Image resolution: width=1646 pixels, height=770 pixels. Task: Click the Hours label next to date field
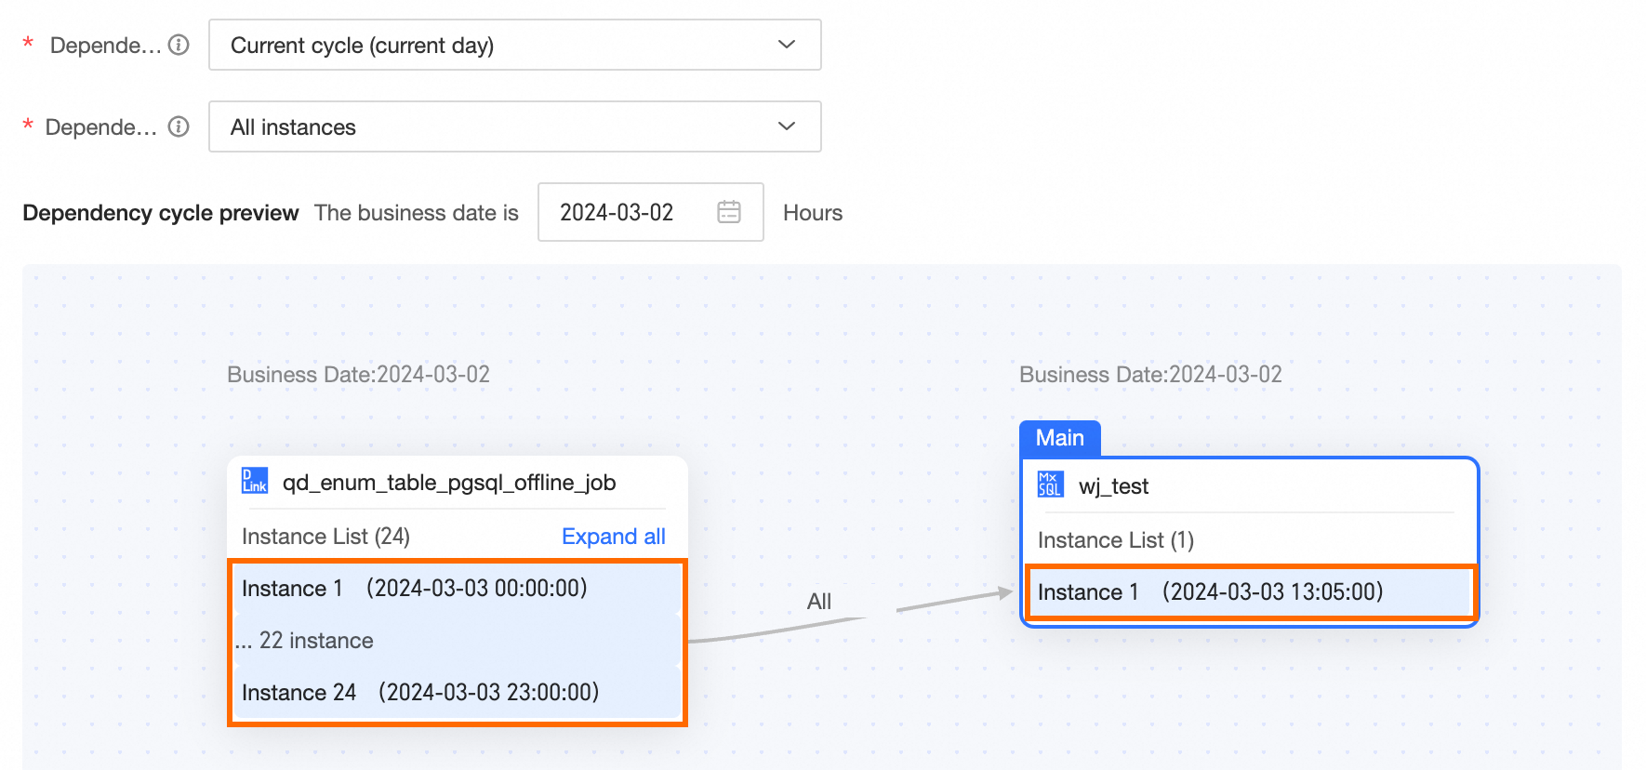coord(813,213)
